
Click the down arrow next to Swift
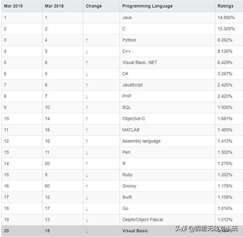point(87,197)
